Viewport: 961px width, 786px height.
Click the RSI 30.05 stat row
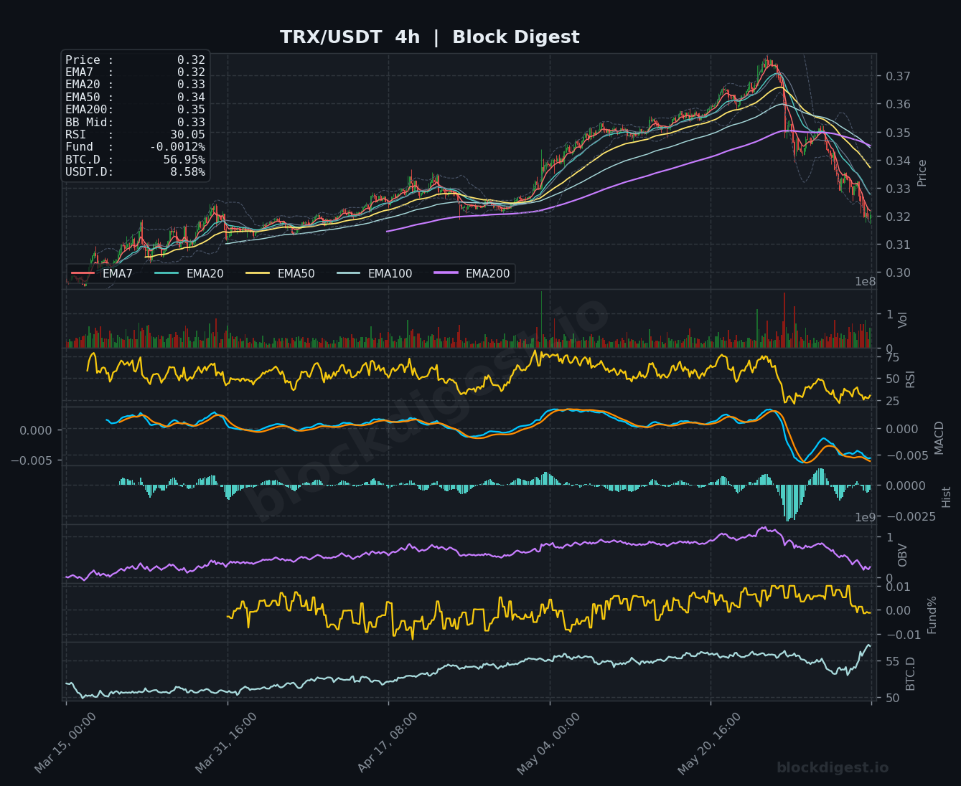[135, 135]
